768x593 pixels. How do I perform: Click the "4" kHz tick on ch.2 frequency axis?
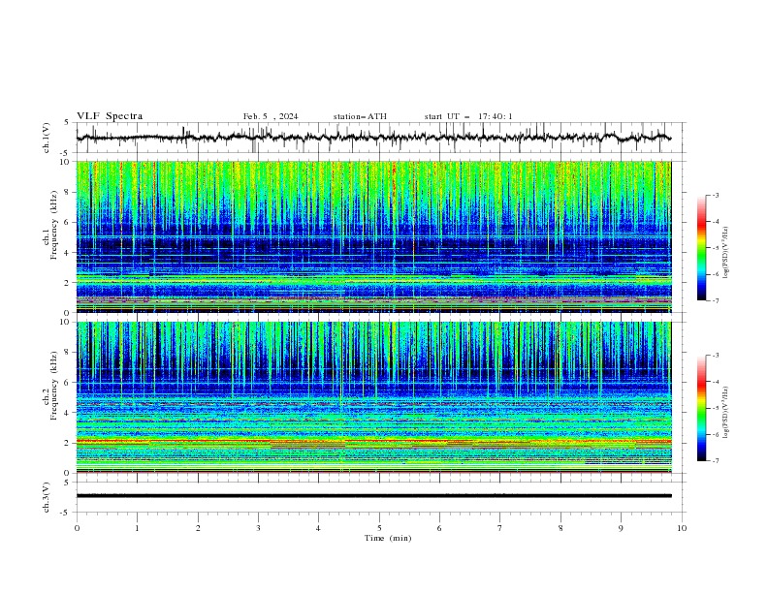[68, 413]
